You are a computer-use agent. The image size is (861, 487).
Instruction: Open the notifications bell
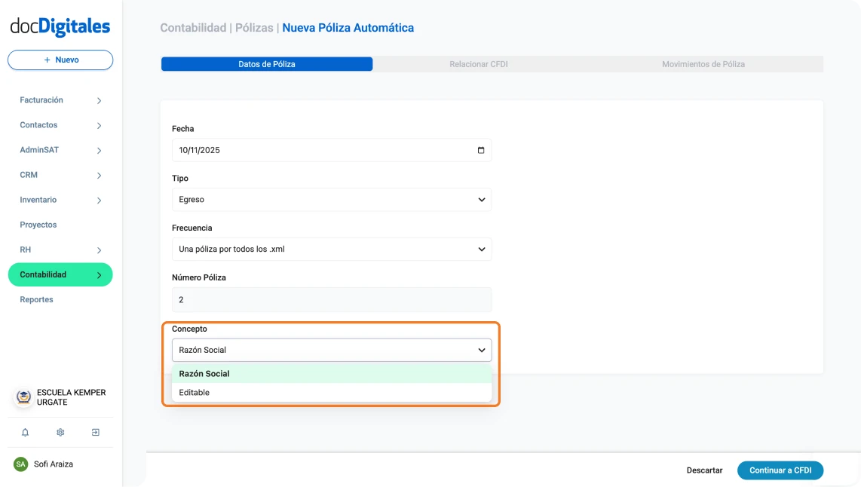point(25,432)
